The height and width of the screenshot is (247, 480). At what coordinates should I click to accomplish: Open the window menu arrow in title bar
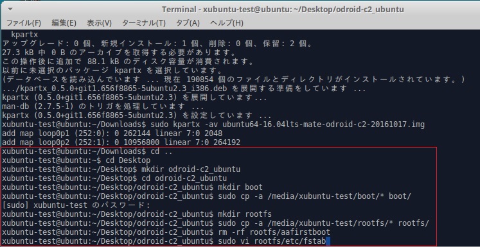[10, 9]
